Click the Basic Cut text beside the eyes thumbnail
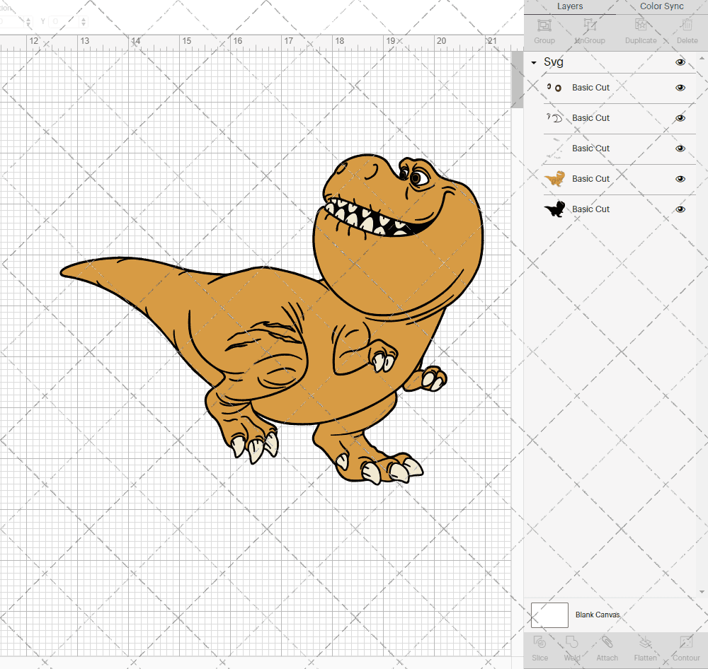This screenshot has width=708, height=669. [x=590, y=88]
